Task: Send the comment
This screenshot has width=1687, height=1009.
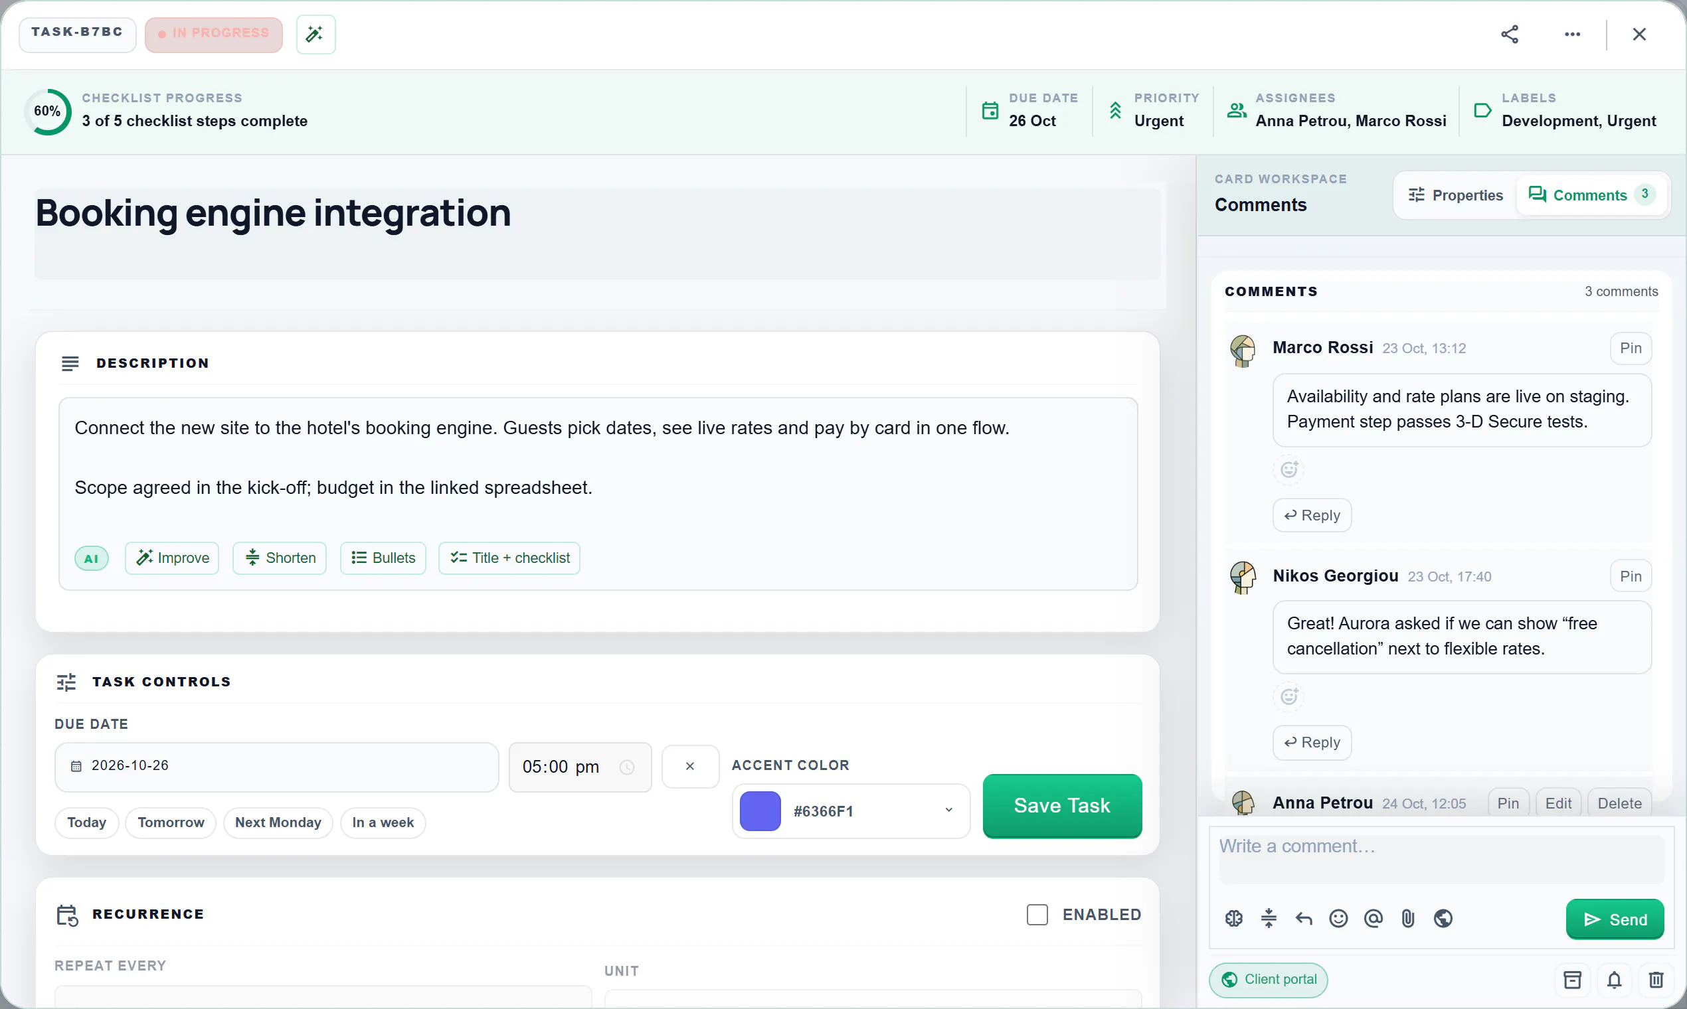Action: pyautogui.click(x=1615, y=919)
